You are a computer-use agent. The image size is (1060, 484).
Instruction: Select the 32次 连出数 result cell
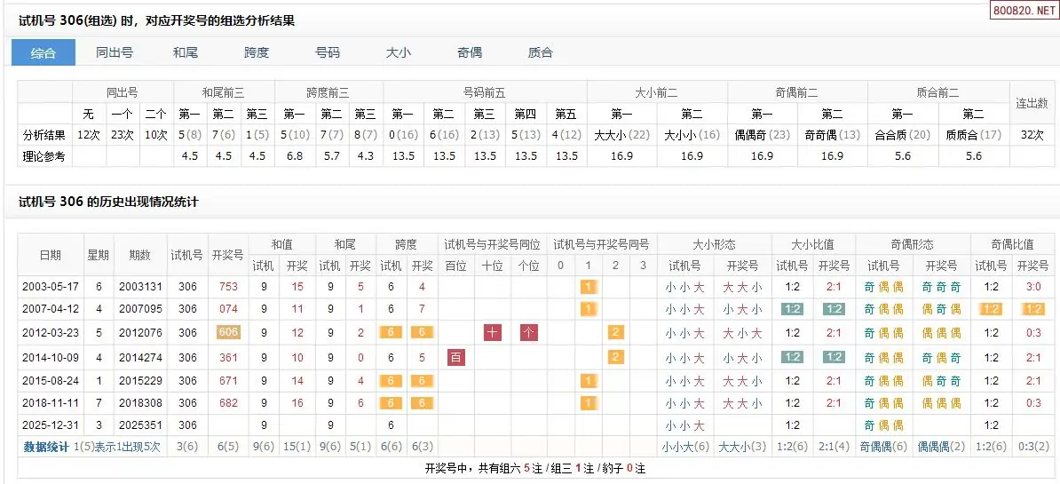click(x=1032, y=135)
